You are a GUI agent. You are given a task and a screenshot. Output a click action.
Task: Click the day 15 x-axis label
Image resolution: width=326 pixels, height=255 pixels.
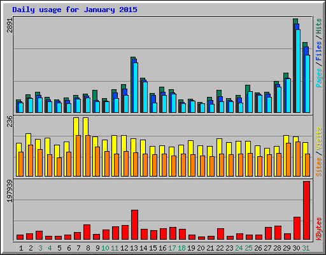tap(153, 248)
